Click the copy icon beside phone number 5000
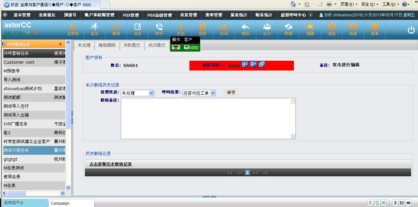The height and width of the screenshot is (207, 418). click(x=262, y=64)
